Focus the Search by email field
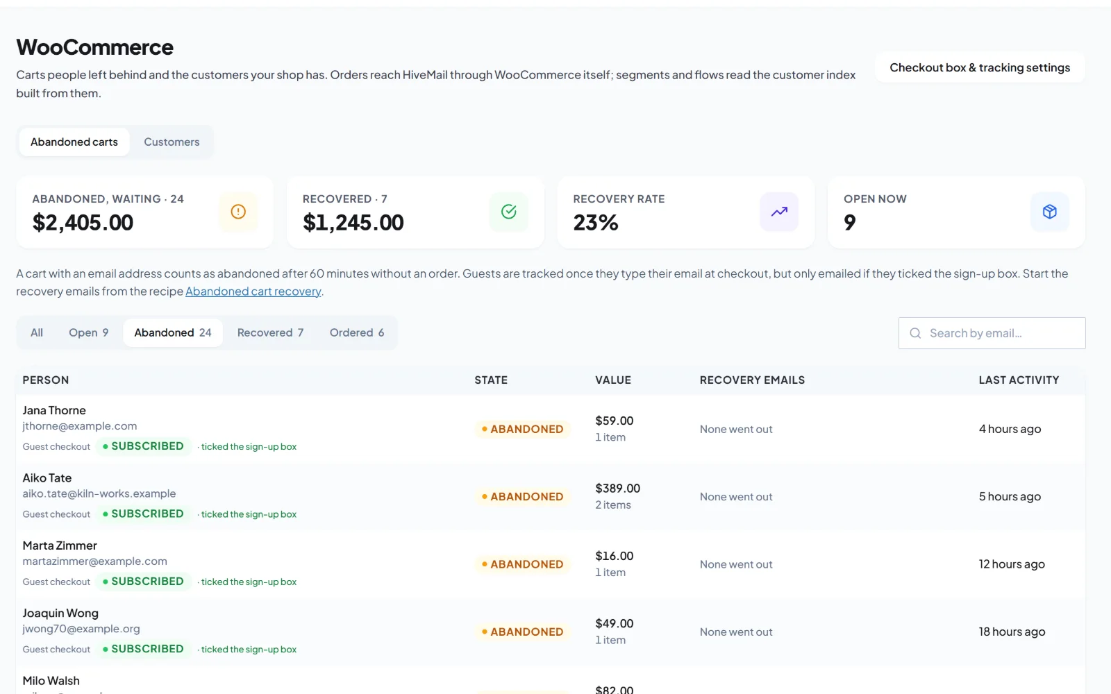 (x=992, y=333)
